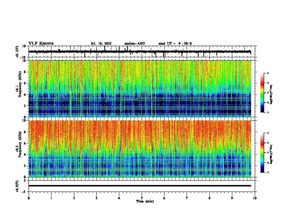Select the "Jul. 10, 2025" date label
287x222 pixels.
(x=101, y=44)
